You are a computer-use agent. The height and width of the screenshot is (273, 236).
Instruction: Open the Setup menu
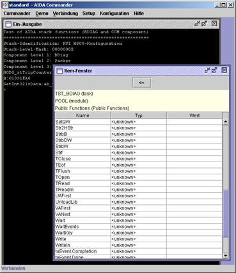tap(89, 13)
